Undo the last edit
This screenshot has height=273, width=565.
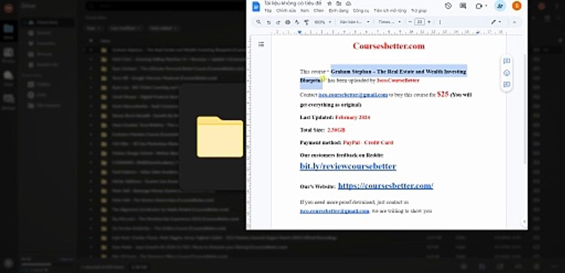[269, 22]
